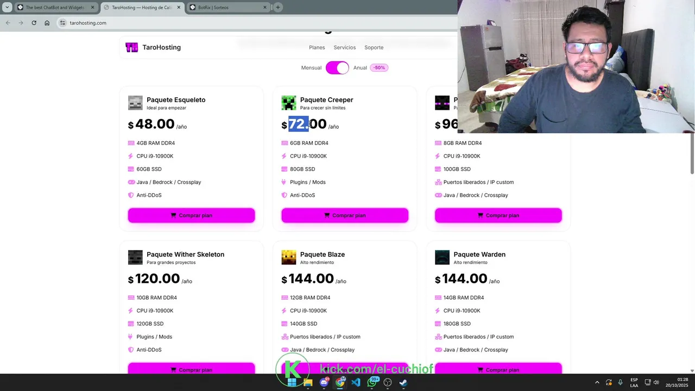
Task: Open a new tab with plus icon
Action: point(278,8)
